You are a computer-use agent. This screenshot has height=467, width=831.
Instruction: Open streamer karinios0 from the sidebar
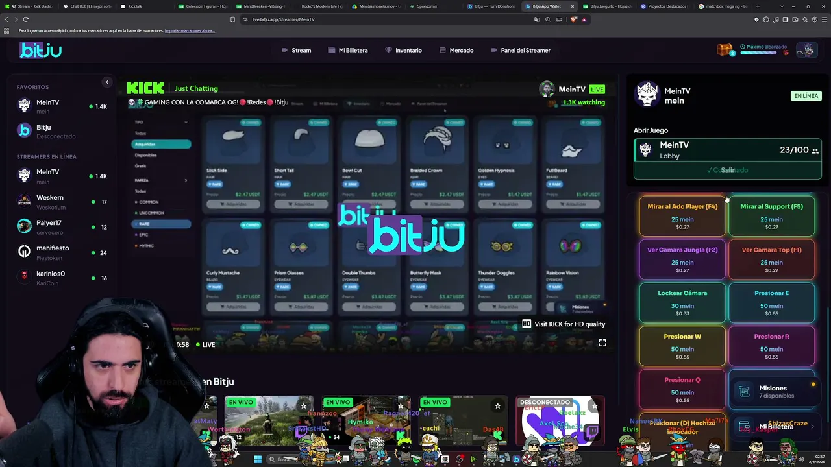point(62,278)
